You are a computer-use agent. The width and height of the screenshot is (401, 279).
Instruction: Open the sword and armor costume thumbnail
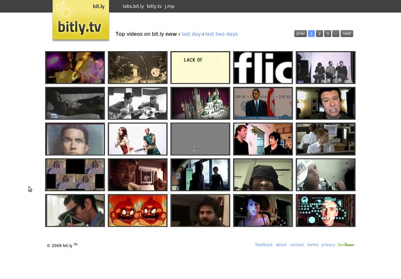pyautogui.click(x=137, y=139)
